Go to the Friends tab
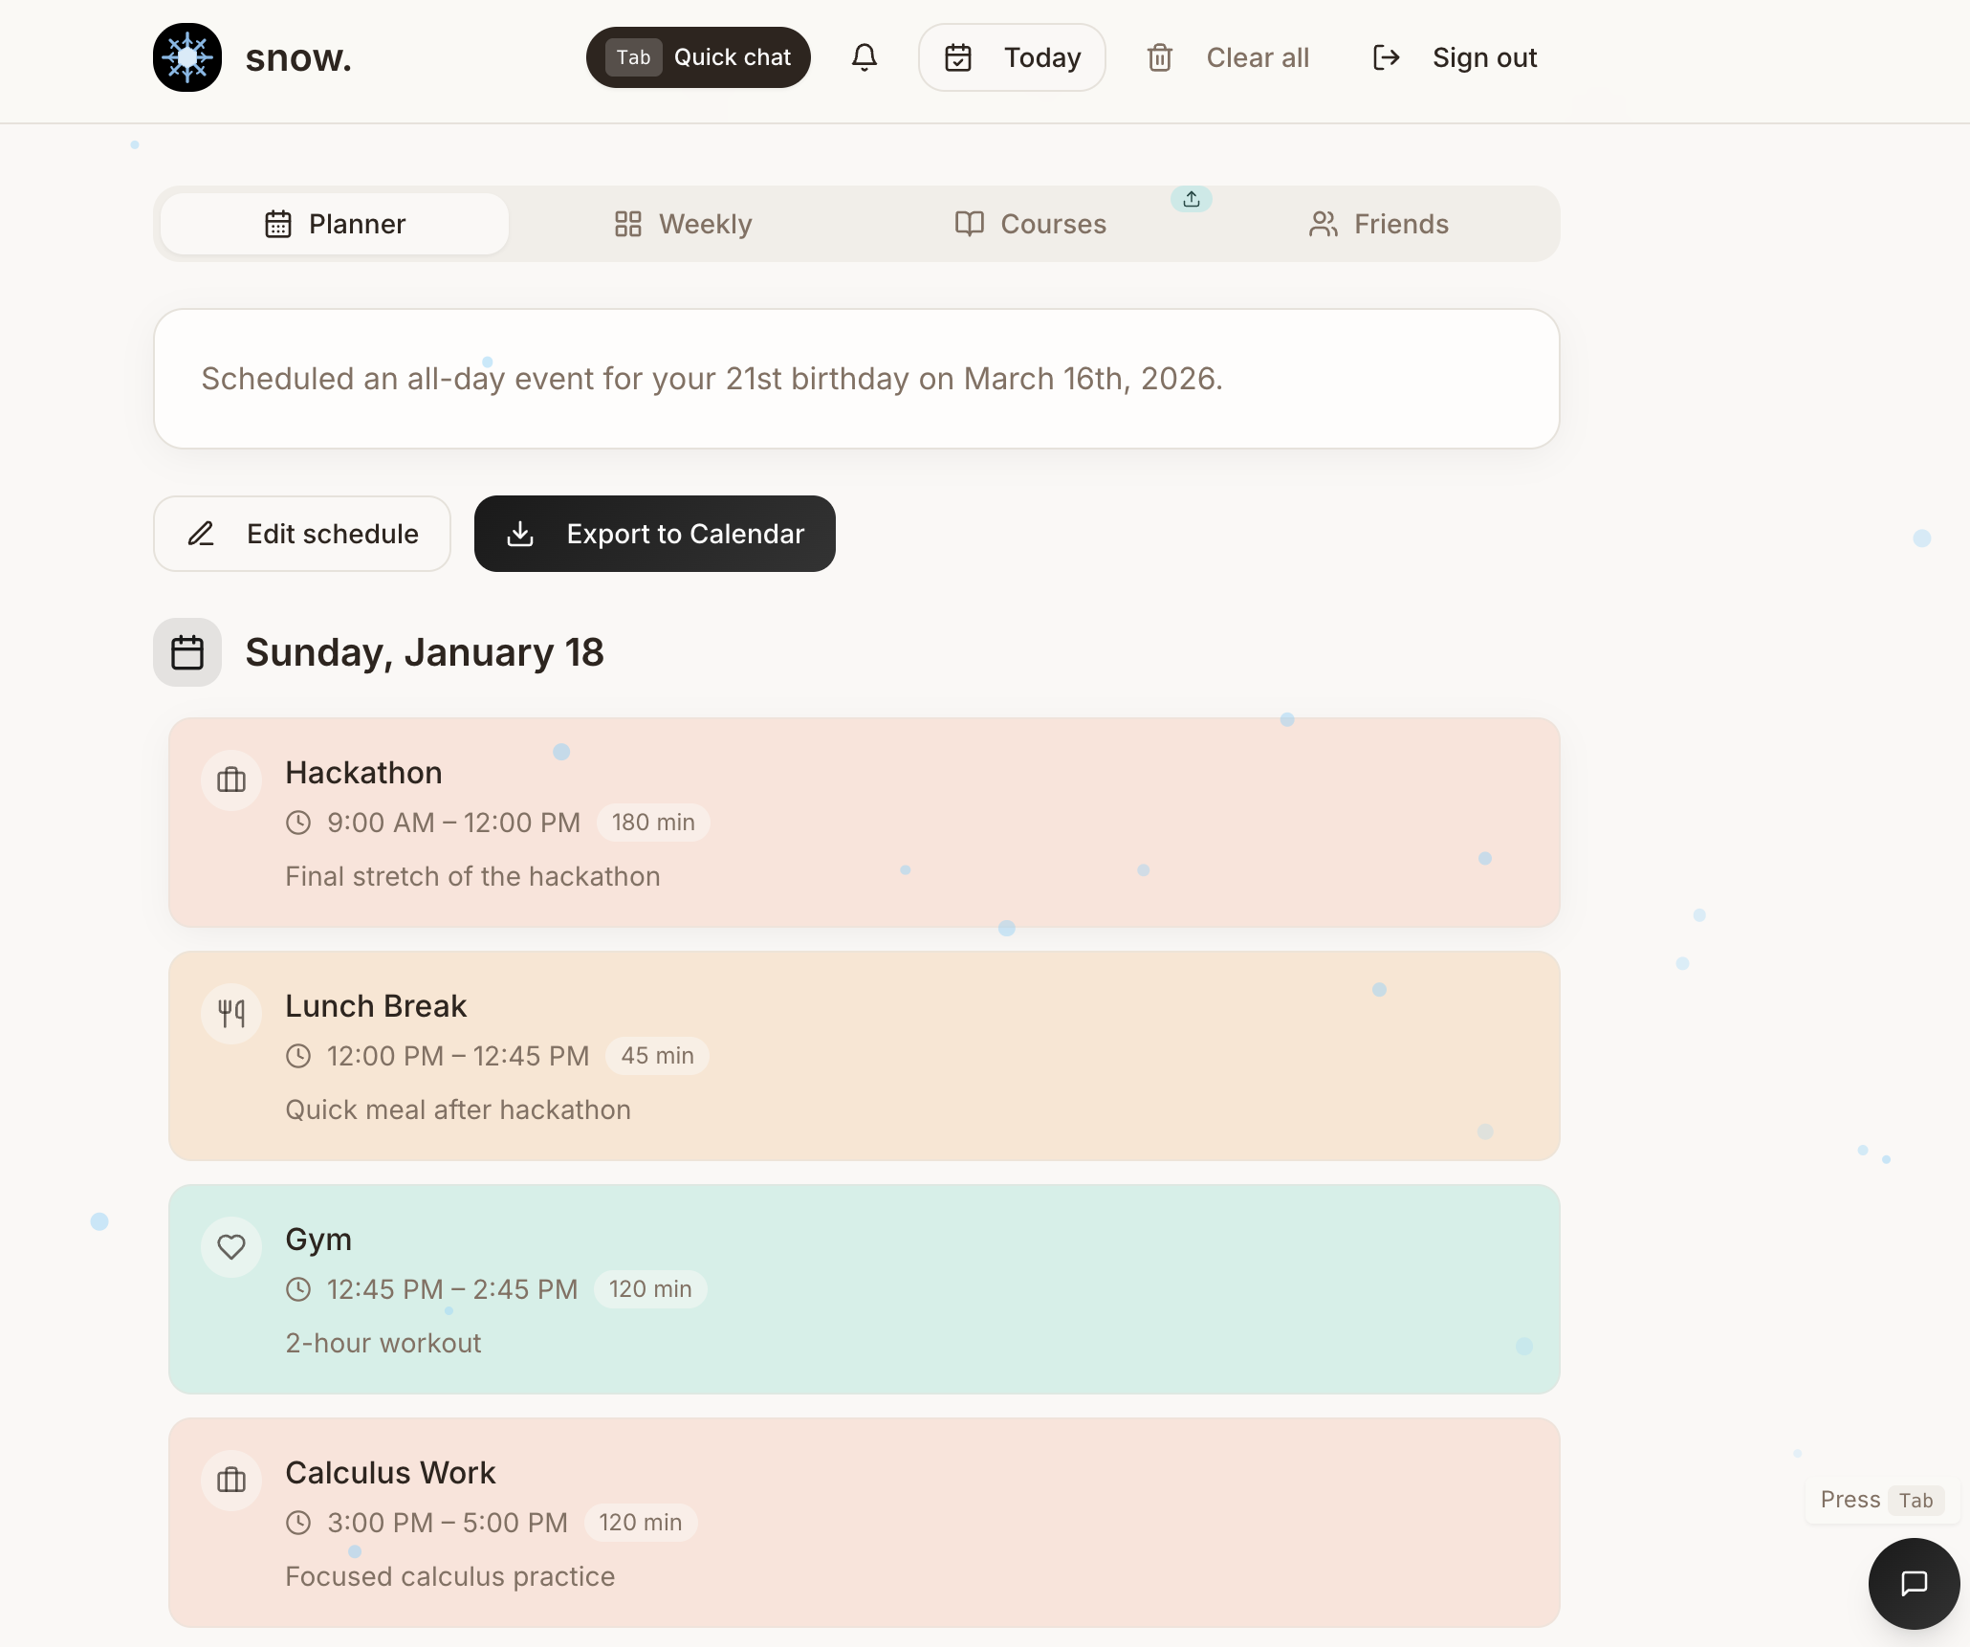Screen dimensions: 1970x1647 (1378, 224)
